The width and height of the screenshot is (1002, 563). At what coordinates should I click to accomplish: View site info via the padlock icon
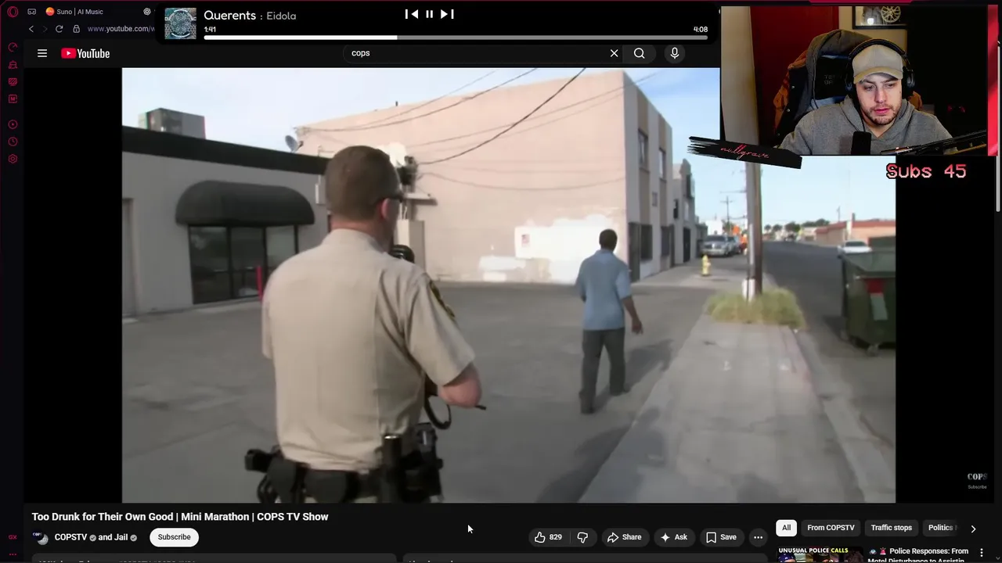click(76, 29)
